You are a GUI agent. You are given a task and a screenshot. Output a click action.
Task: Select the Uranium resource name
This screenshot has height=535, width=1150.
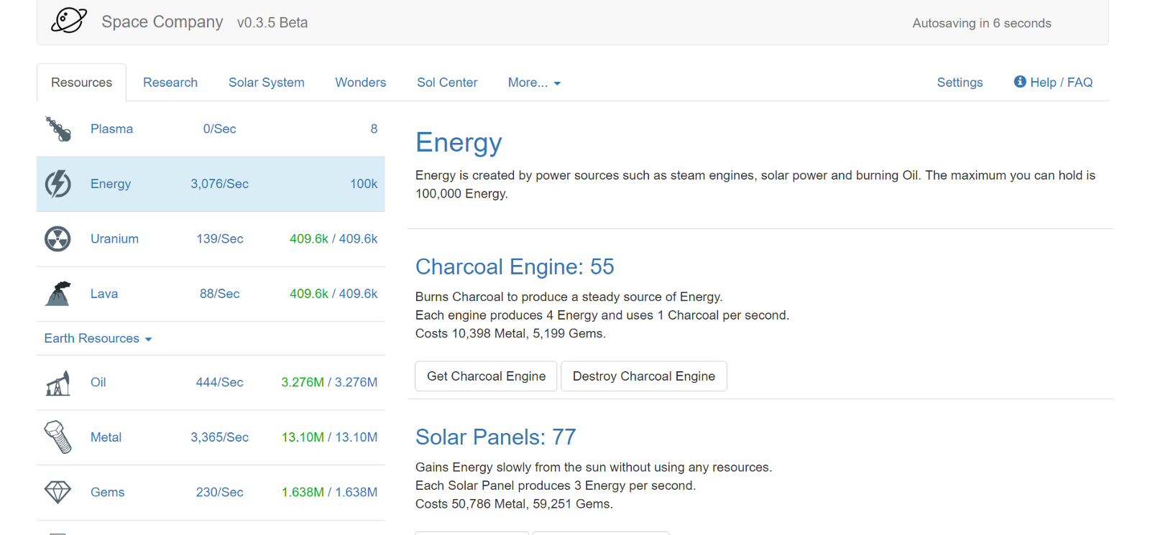(x=114, y=239)
